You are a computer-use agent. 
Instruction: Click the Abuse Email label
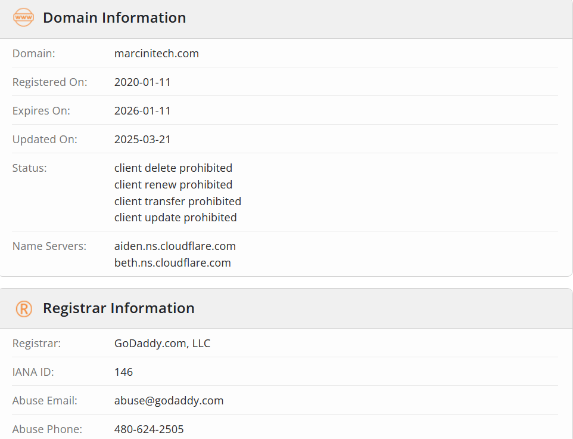[x=45, y=401]
